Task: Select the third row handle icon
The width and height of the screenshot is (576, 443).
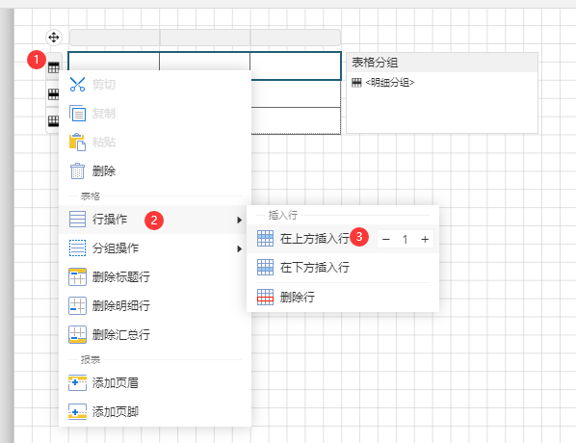Action: [x=54, y=120]
